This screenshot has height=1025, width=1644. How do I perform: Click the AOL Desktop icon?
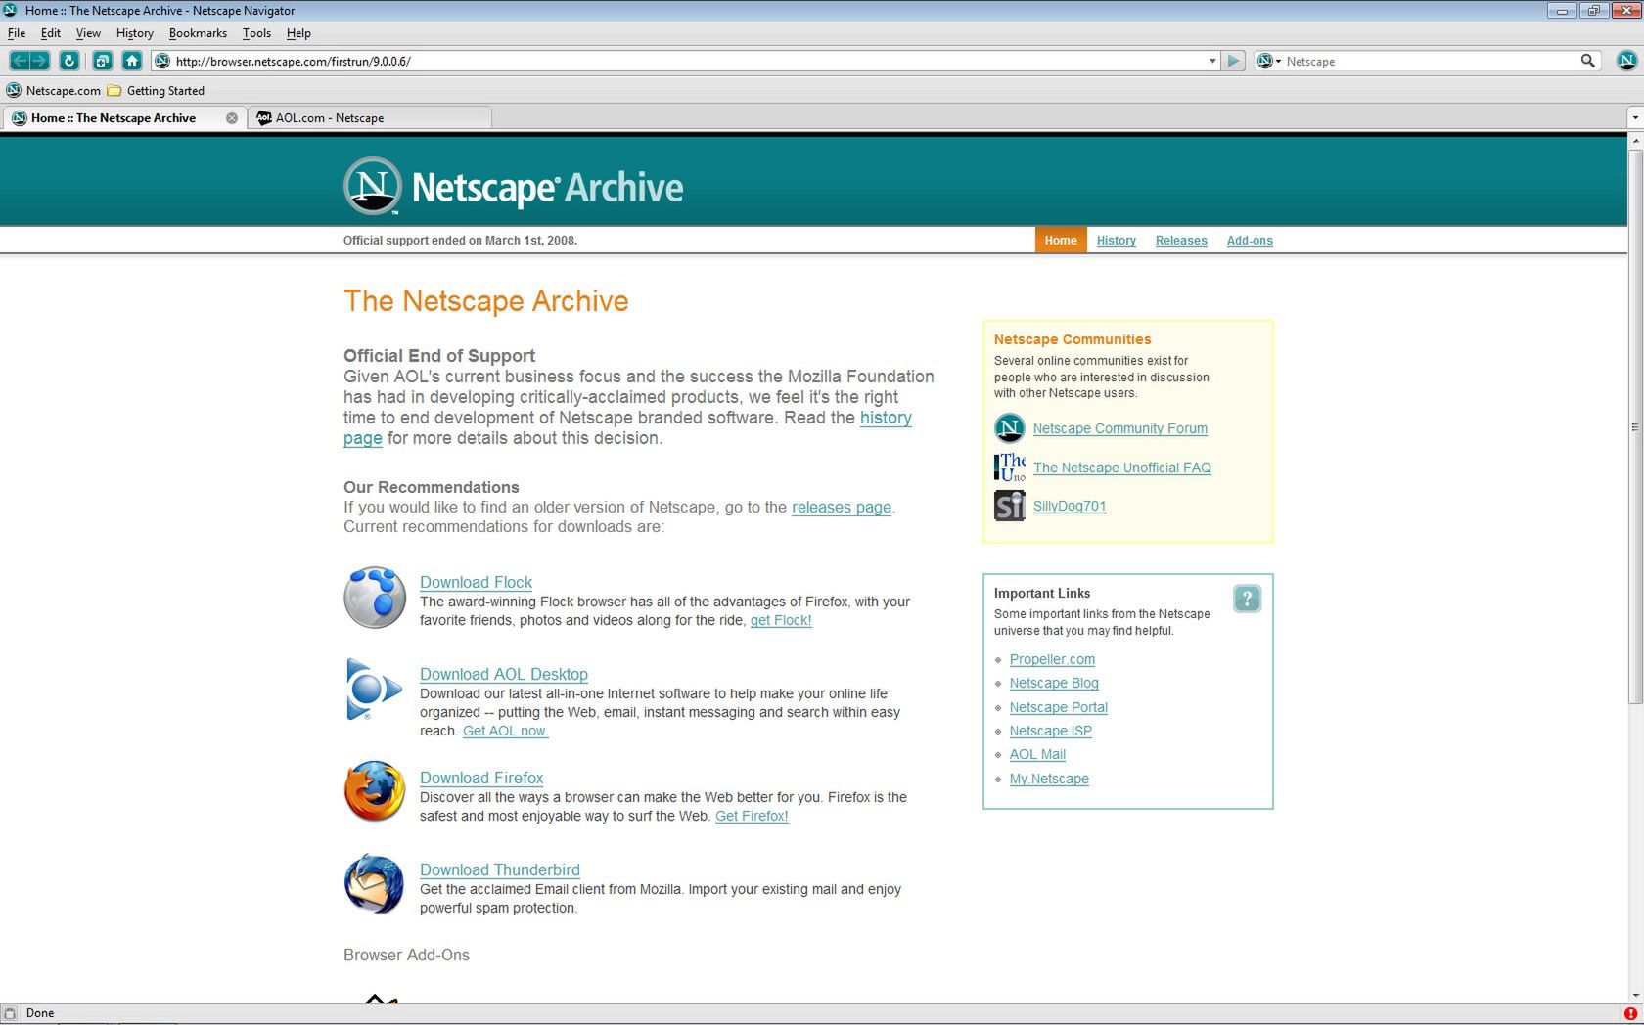(373, 689)
